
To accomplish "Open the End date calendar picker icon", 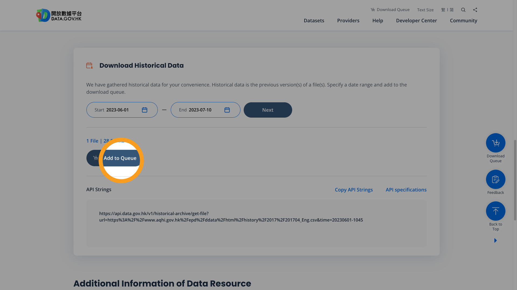I will (x=227, y=110).
